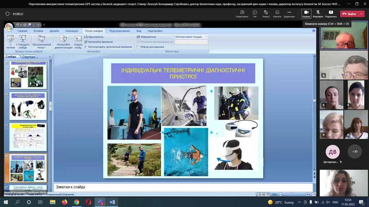Show the +30 more participants
Image resolution: width=369 pixels, height=207 pixels.
[x=355, y=151]
